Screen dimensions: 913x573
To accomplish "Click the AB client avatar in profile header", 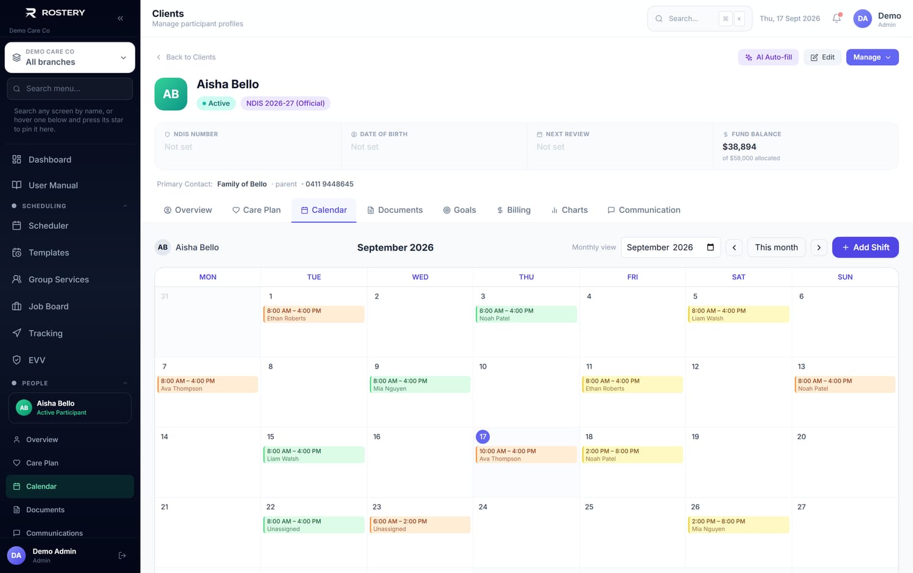I will tap(170, 94).
